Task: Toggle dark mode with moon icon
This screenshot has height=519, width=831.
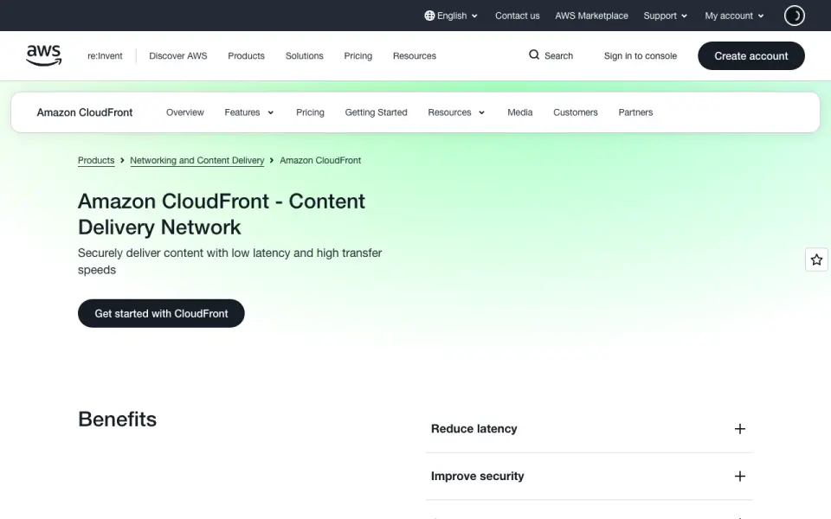Action: pos(794,16)
